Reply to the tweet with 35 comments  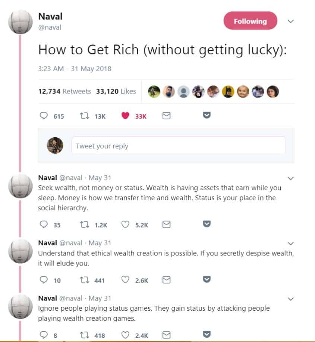click(x=44, y=224)
